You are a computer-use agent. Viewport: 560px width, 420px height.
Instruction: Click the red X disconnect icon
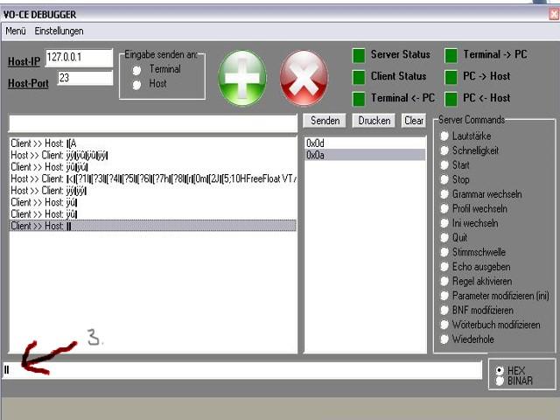304,78
